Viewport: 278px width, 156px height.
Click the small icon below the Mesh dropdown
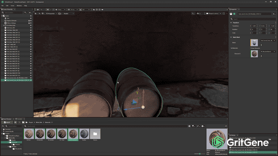(261, 45)
